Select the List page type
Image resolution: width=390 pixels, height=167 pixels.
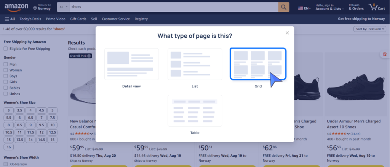click(195, 64)
